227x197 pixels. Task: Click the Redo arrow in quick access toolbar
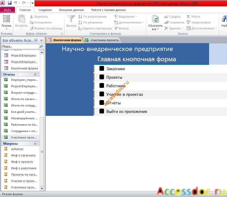[x=24, y=3]
